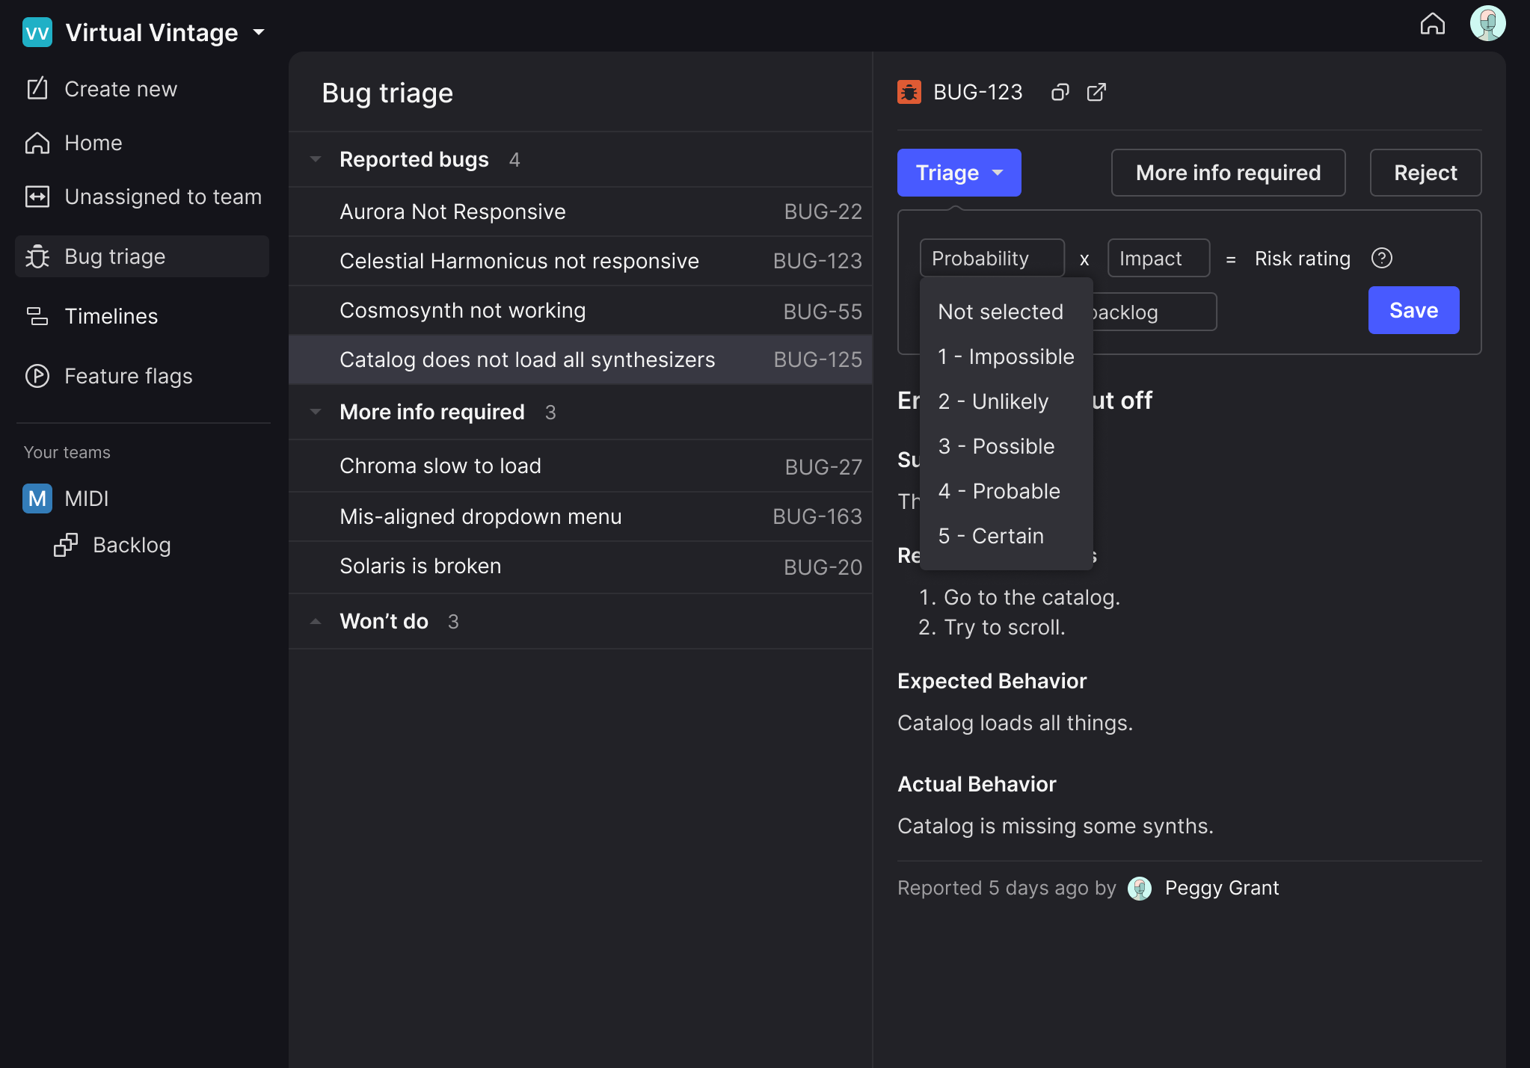Click the orange bug icon for BUG-123
The height and width of the screenshot is (1068, 1530).
[909, 93]
